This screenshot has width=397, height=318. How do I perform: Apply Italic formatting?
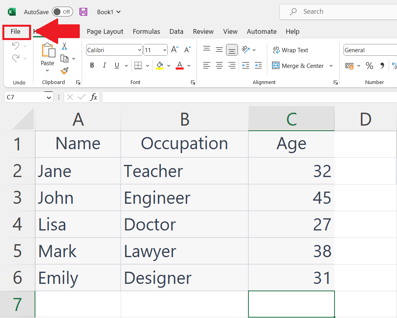click(x=105, y=66)
